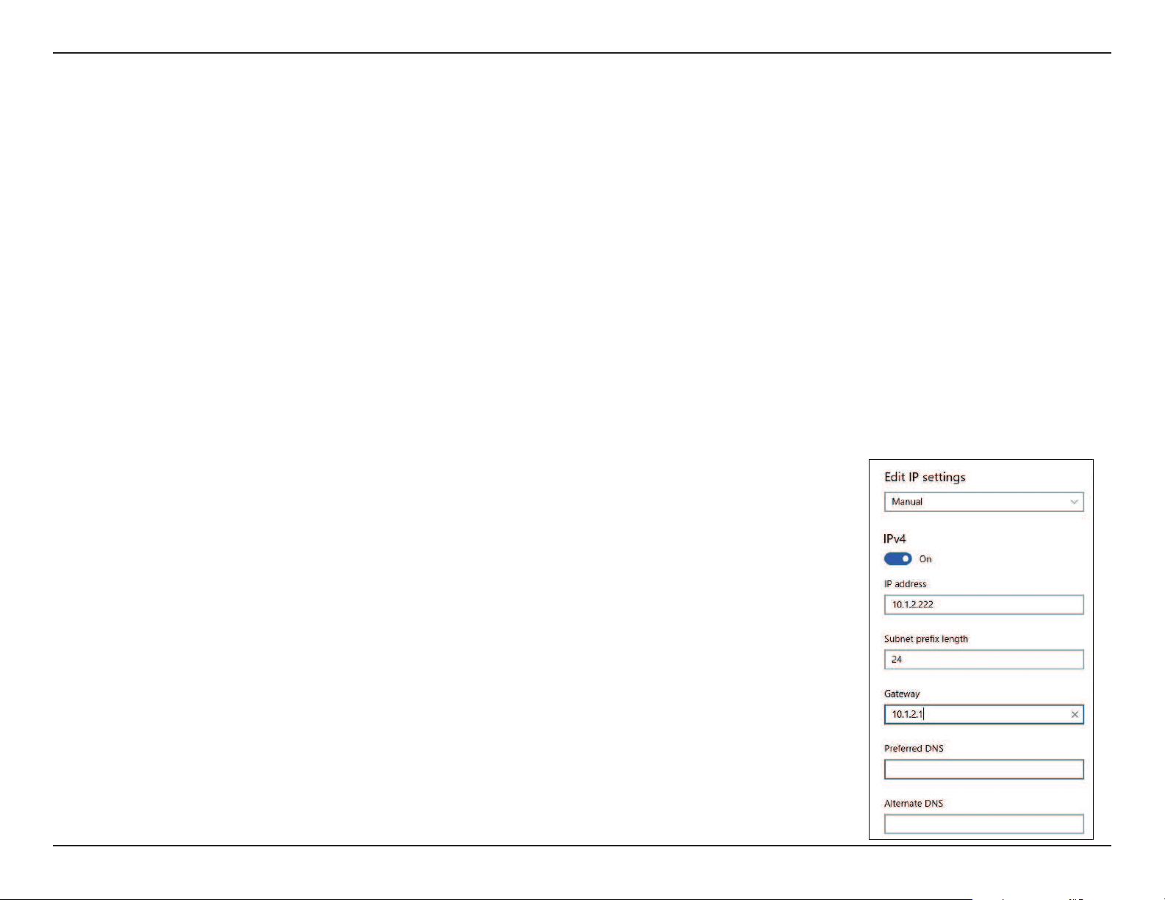Image resolution: width=1165 pixels, height=900 pixels.
Task: Click the IPv4 section label
Action: (x=895, y=539)
